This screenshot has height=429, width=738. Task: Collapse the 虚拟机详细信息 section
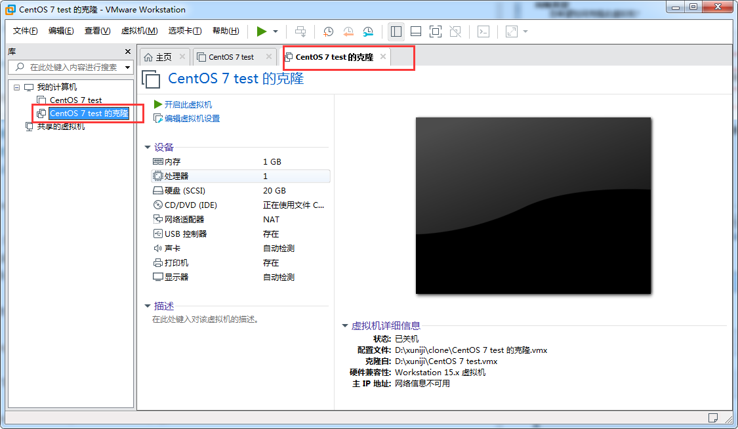344,325
